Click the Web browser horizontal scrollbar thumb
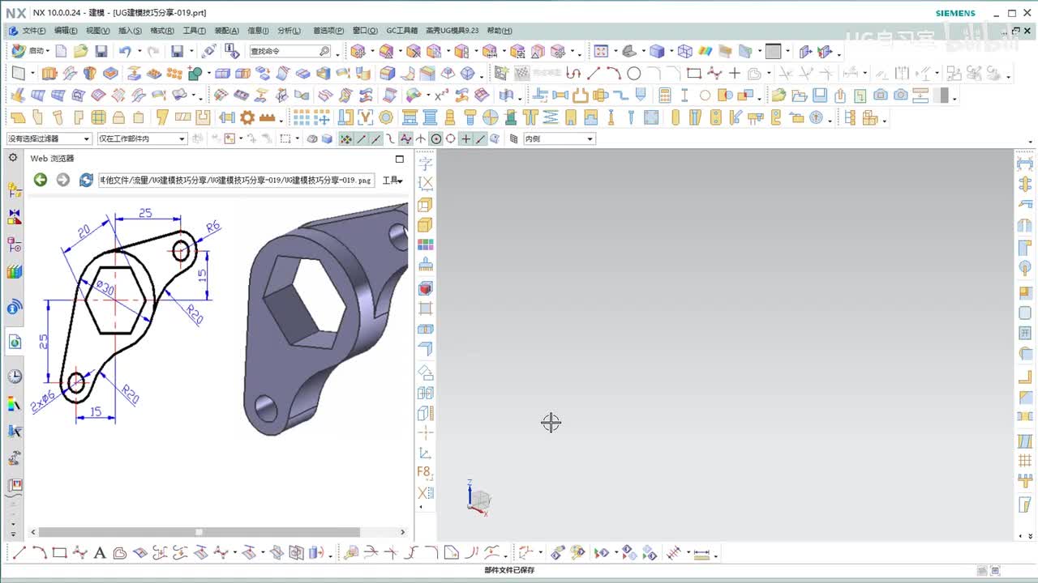 [199, 532]
